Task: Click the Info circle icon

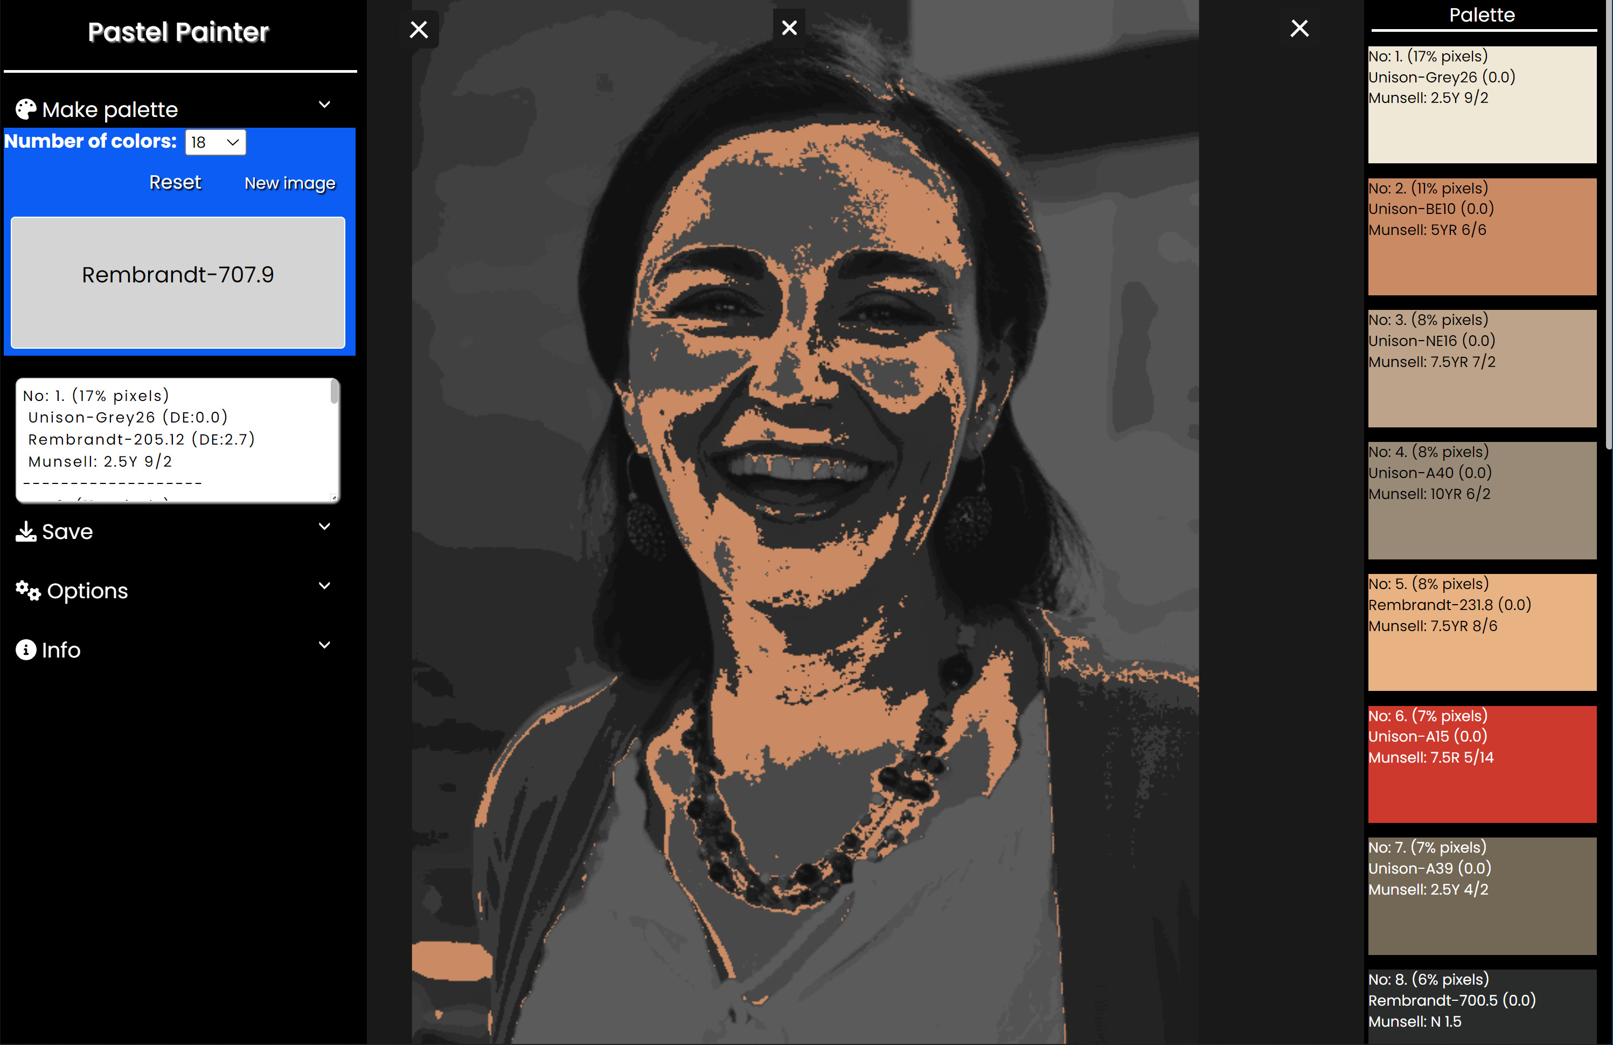Action: click(26, 649)
